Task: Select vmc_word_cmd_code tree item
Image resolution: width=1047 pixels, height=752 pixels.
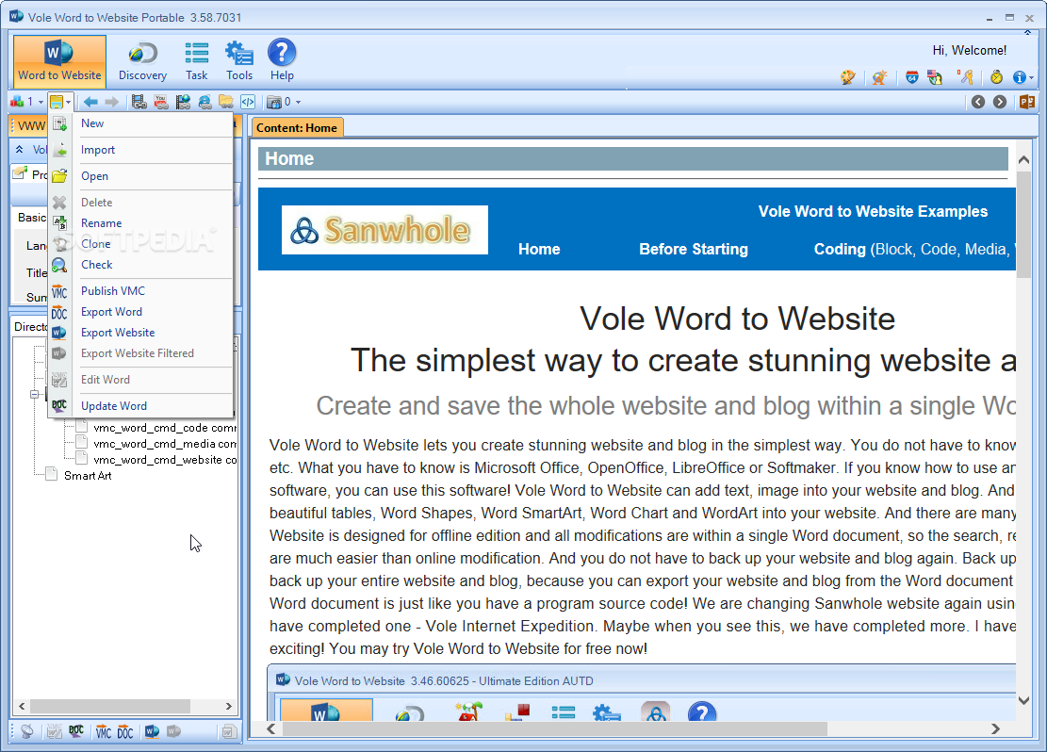Action: (164, 428)
